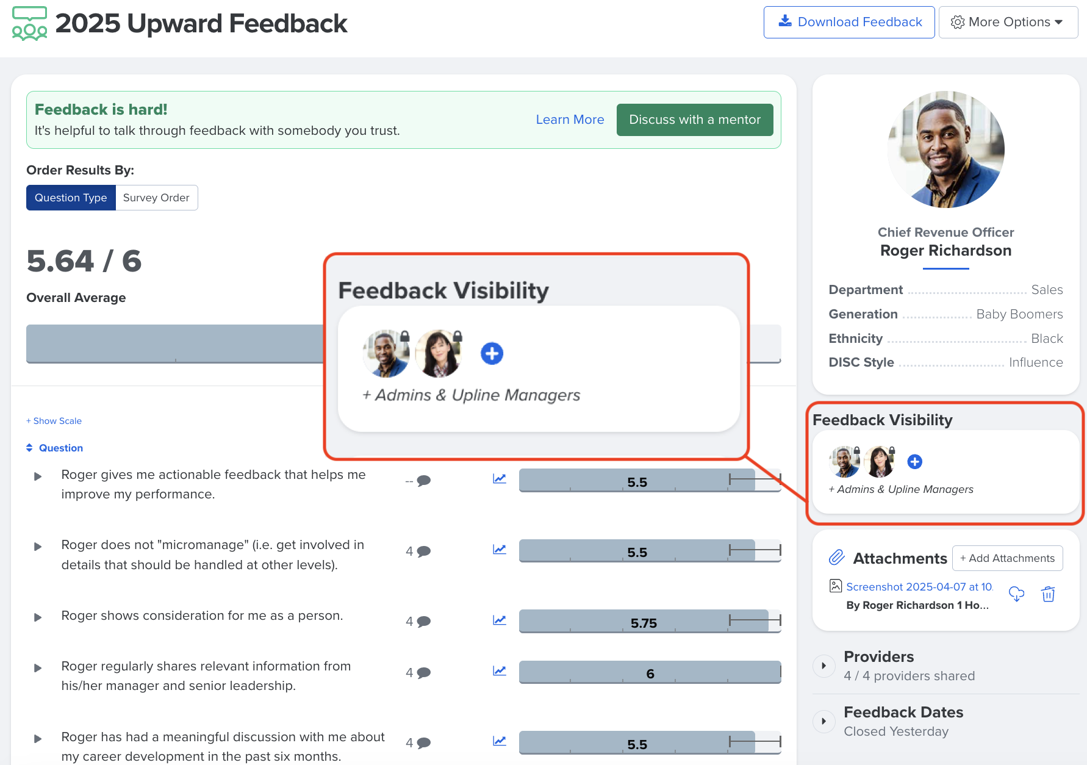Viewport: 1087px width, 765px height.
Task: Click the trend chart icon for the actionable feedback question
Action: tap(500, 479)
